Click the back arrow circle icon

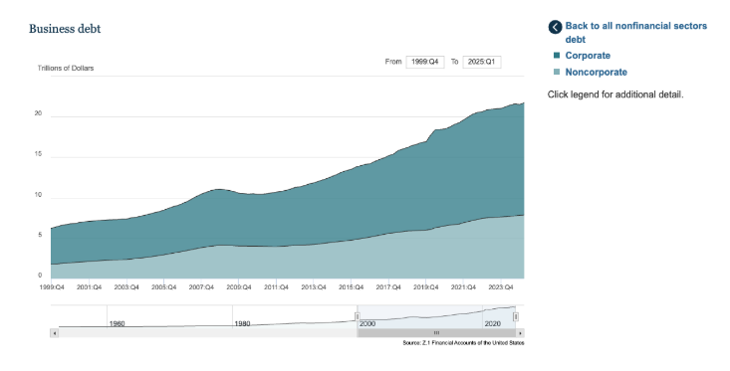pos(555,27)
